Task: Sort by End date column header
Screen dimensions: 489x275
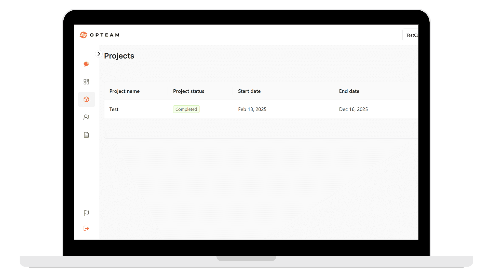Action: pos(349,91)
